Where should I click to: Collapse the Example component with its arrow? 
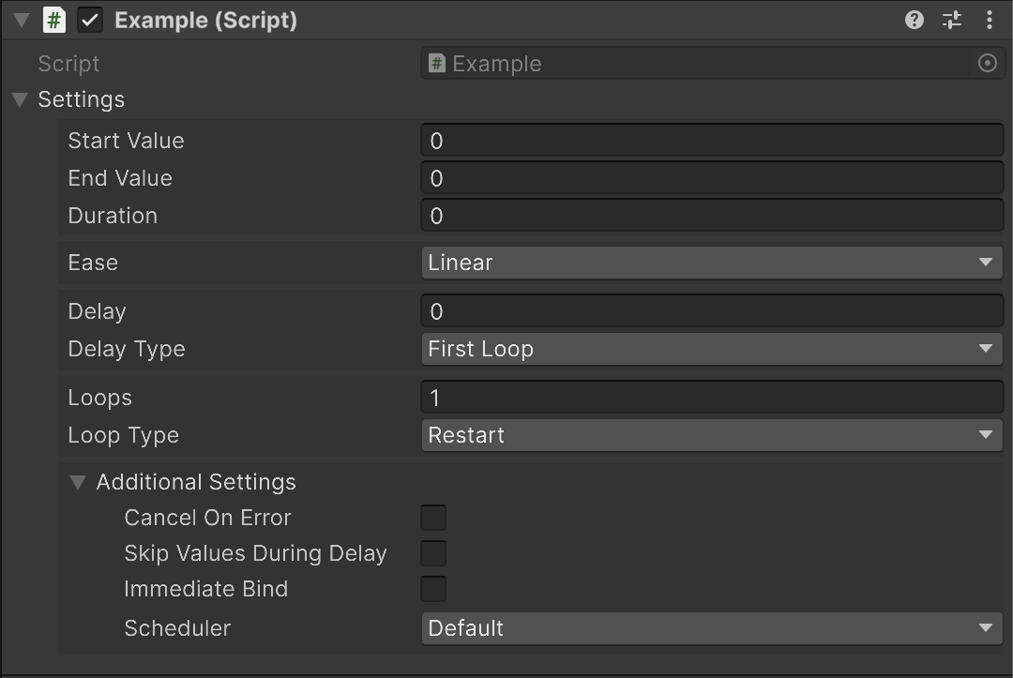pos(20,20)
